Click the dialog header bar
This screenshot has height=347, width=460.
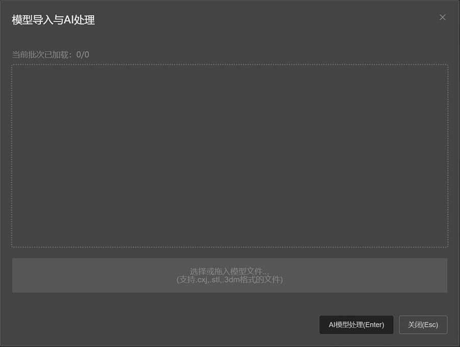coord(229,20)
